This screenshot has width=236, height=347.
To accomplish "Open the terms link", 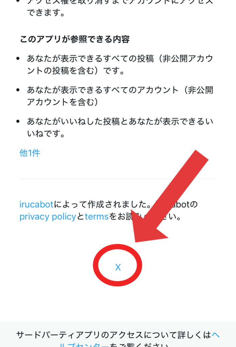I will point(97,217).
